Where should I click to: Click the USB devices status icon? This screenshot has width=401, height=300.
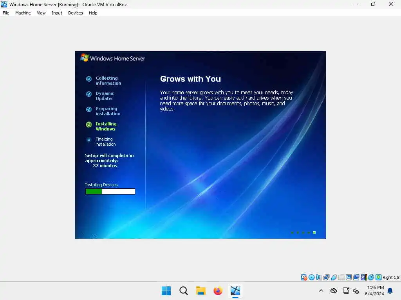[x=334, y=277]
